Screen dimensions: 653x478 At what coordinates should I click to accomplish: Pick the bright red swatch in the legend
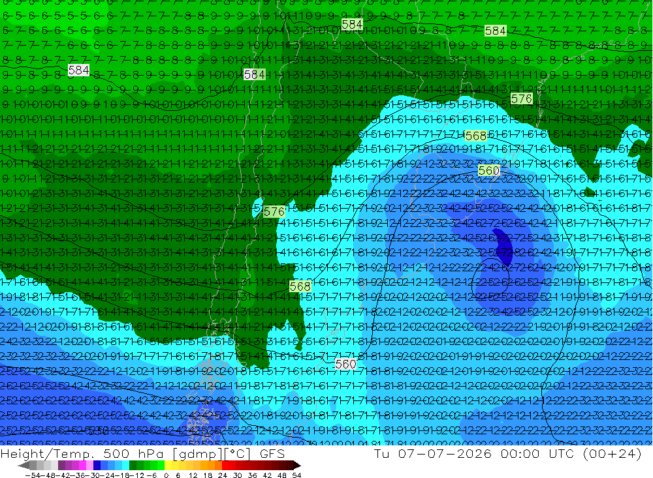click(x=225, y=465)
